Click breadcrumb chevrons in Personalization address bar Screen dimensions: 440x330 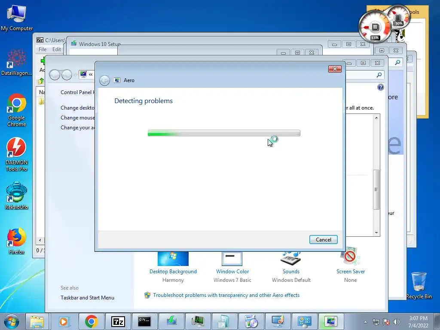[x=91, y=75]
